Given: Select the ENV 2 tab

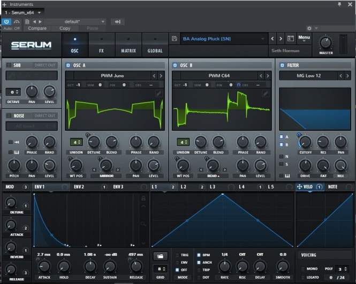Looking at the screenshot, I should point(90,187).
